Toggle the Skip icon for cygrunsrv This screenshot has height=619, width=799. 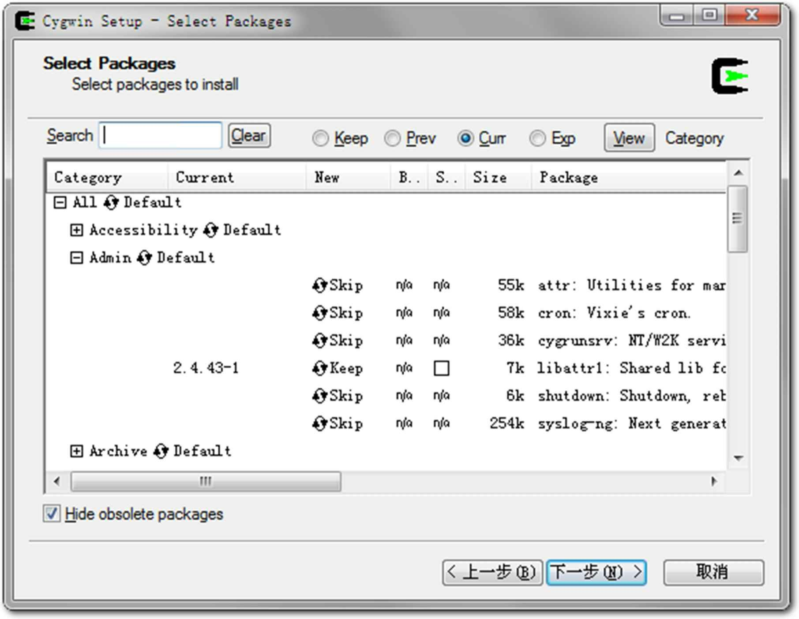click(x=319, y=341)
